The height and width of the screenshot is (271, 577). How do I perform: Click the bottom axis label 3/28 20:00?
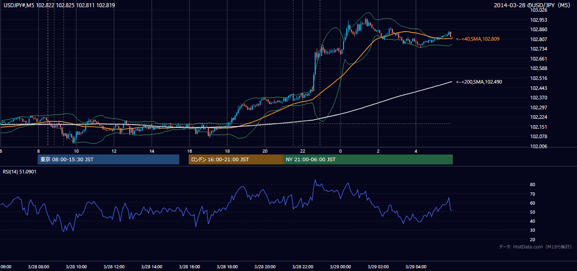click(265, 267)
